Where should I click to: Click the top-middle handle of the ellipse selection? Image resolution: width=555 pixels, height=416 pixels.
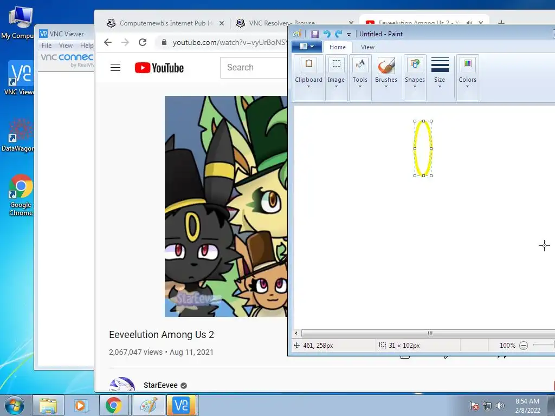tap(423, 121)
